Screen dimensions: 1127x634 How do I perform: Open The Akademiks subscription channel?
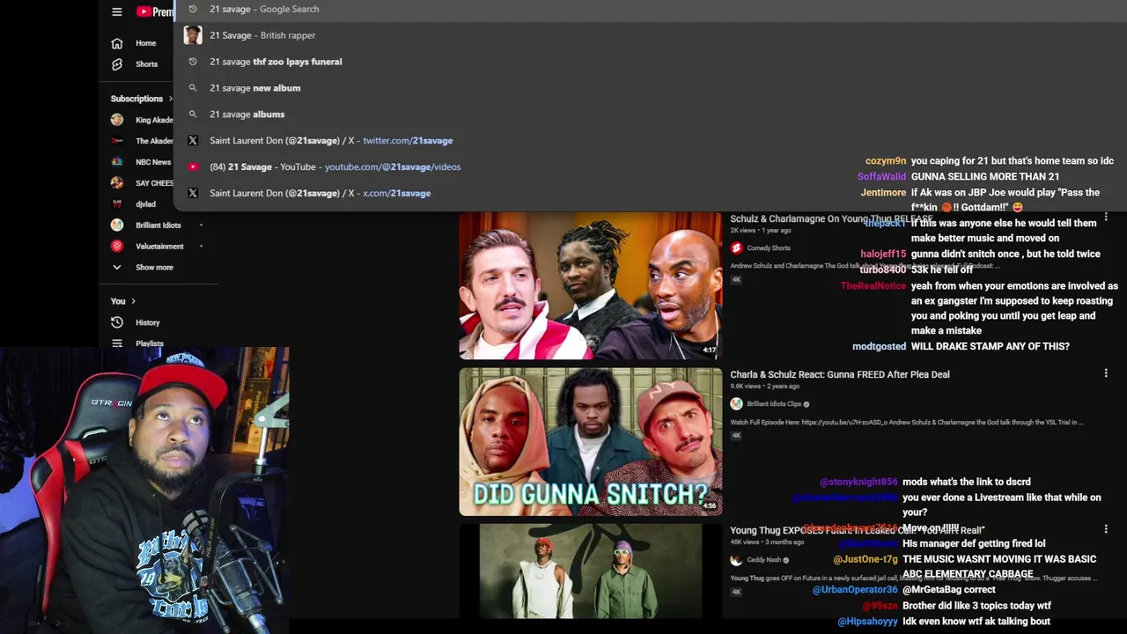(x=154, y=141)
